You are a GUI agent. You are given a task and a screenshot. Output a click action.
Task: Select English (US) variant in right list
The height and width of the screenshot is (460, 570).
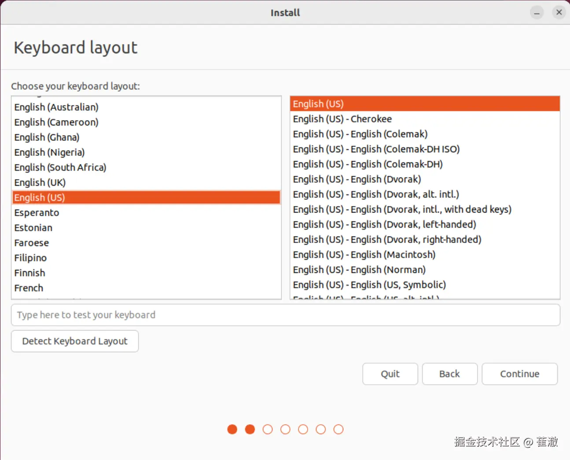pos(425,104)
